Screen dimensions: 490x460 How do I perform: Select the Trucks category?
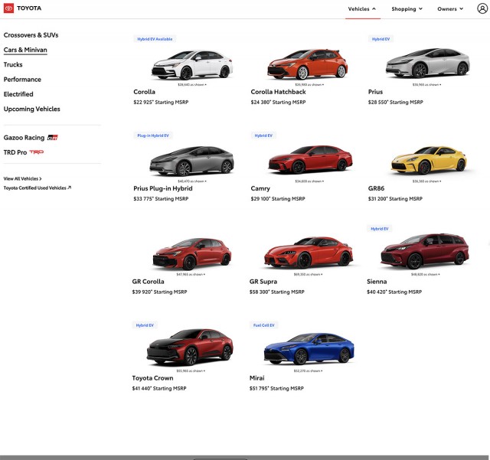[13, 65]
